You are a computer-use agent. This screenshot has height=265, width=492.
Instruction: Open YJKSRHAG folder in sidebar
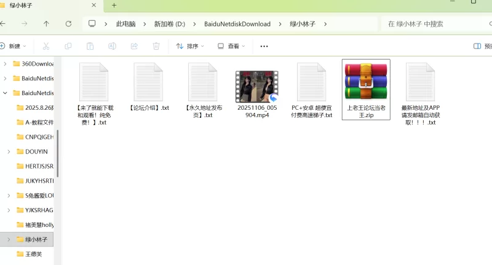tap(35, 210)
